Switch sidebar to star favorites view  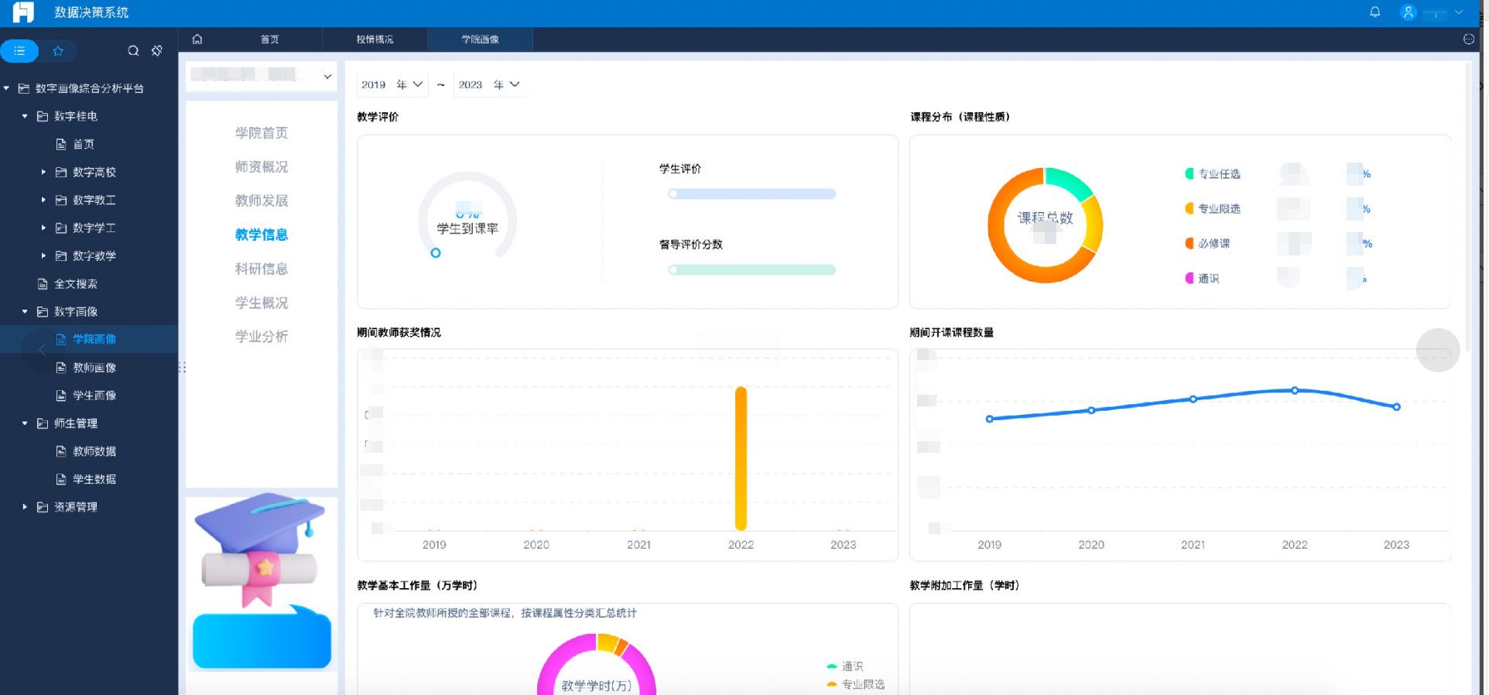pyautogui.click(x=58, y=51)
